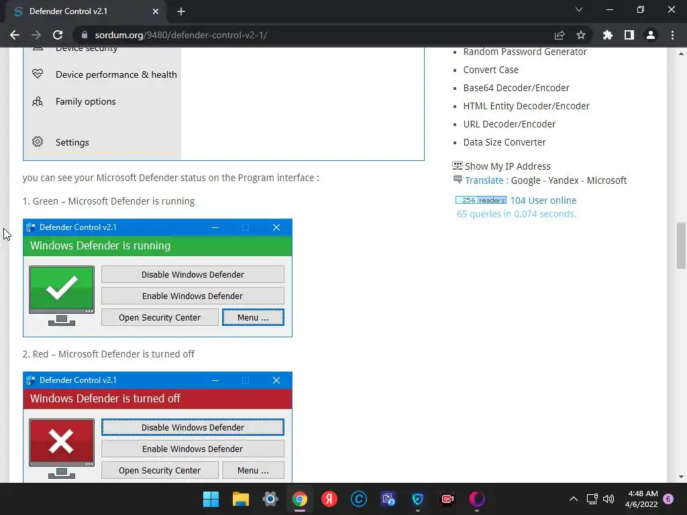Open the Extensions puzzle icon
Image resolution: width=687 pixels, height=515 pixels.
(x=608, y=35)
